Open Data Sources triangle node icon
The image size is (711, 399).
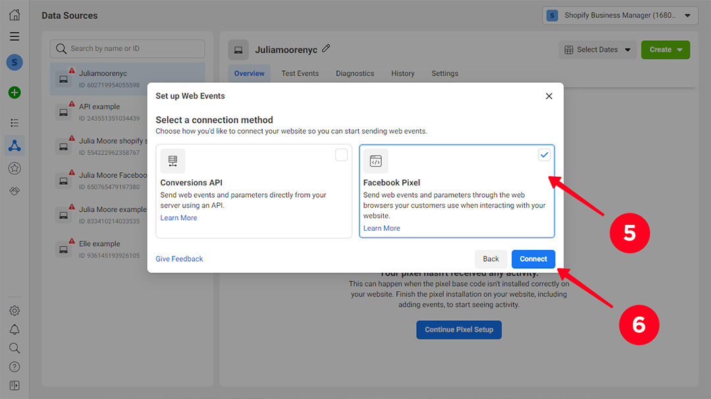click(x=14, y=145)
